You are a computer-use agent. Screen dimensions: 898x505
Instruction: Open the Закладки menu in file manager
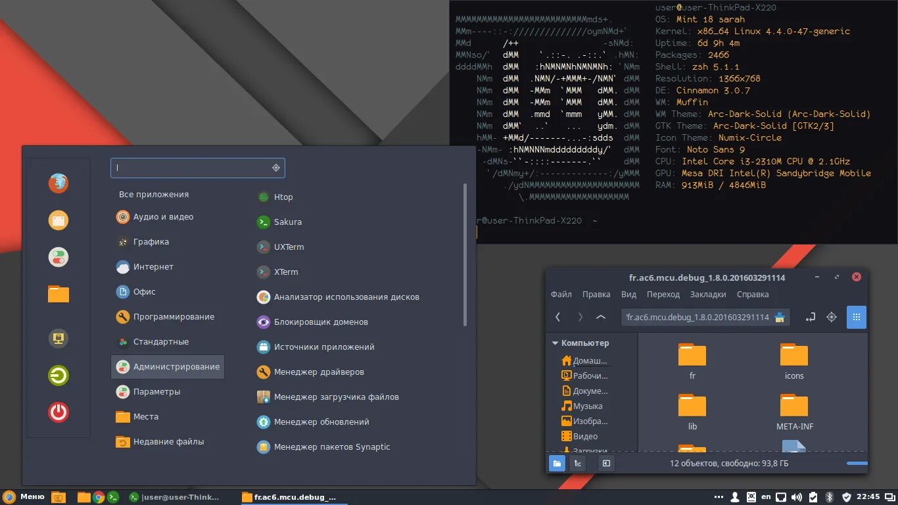coord(708,295)
